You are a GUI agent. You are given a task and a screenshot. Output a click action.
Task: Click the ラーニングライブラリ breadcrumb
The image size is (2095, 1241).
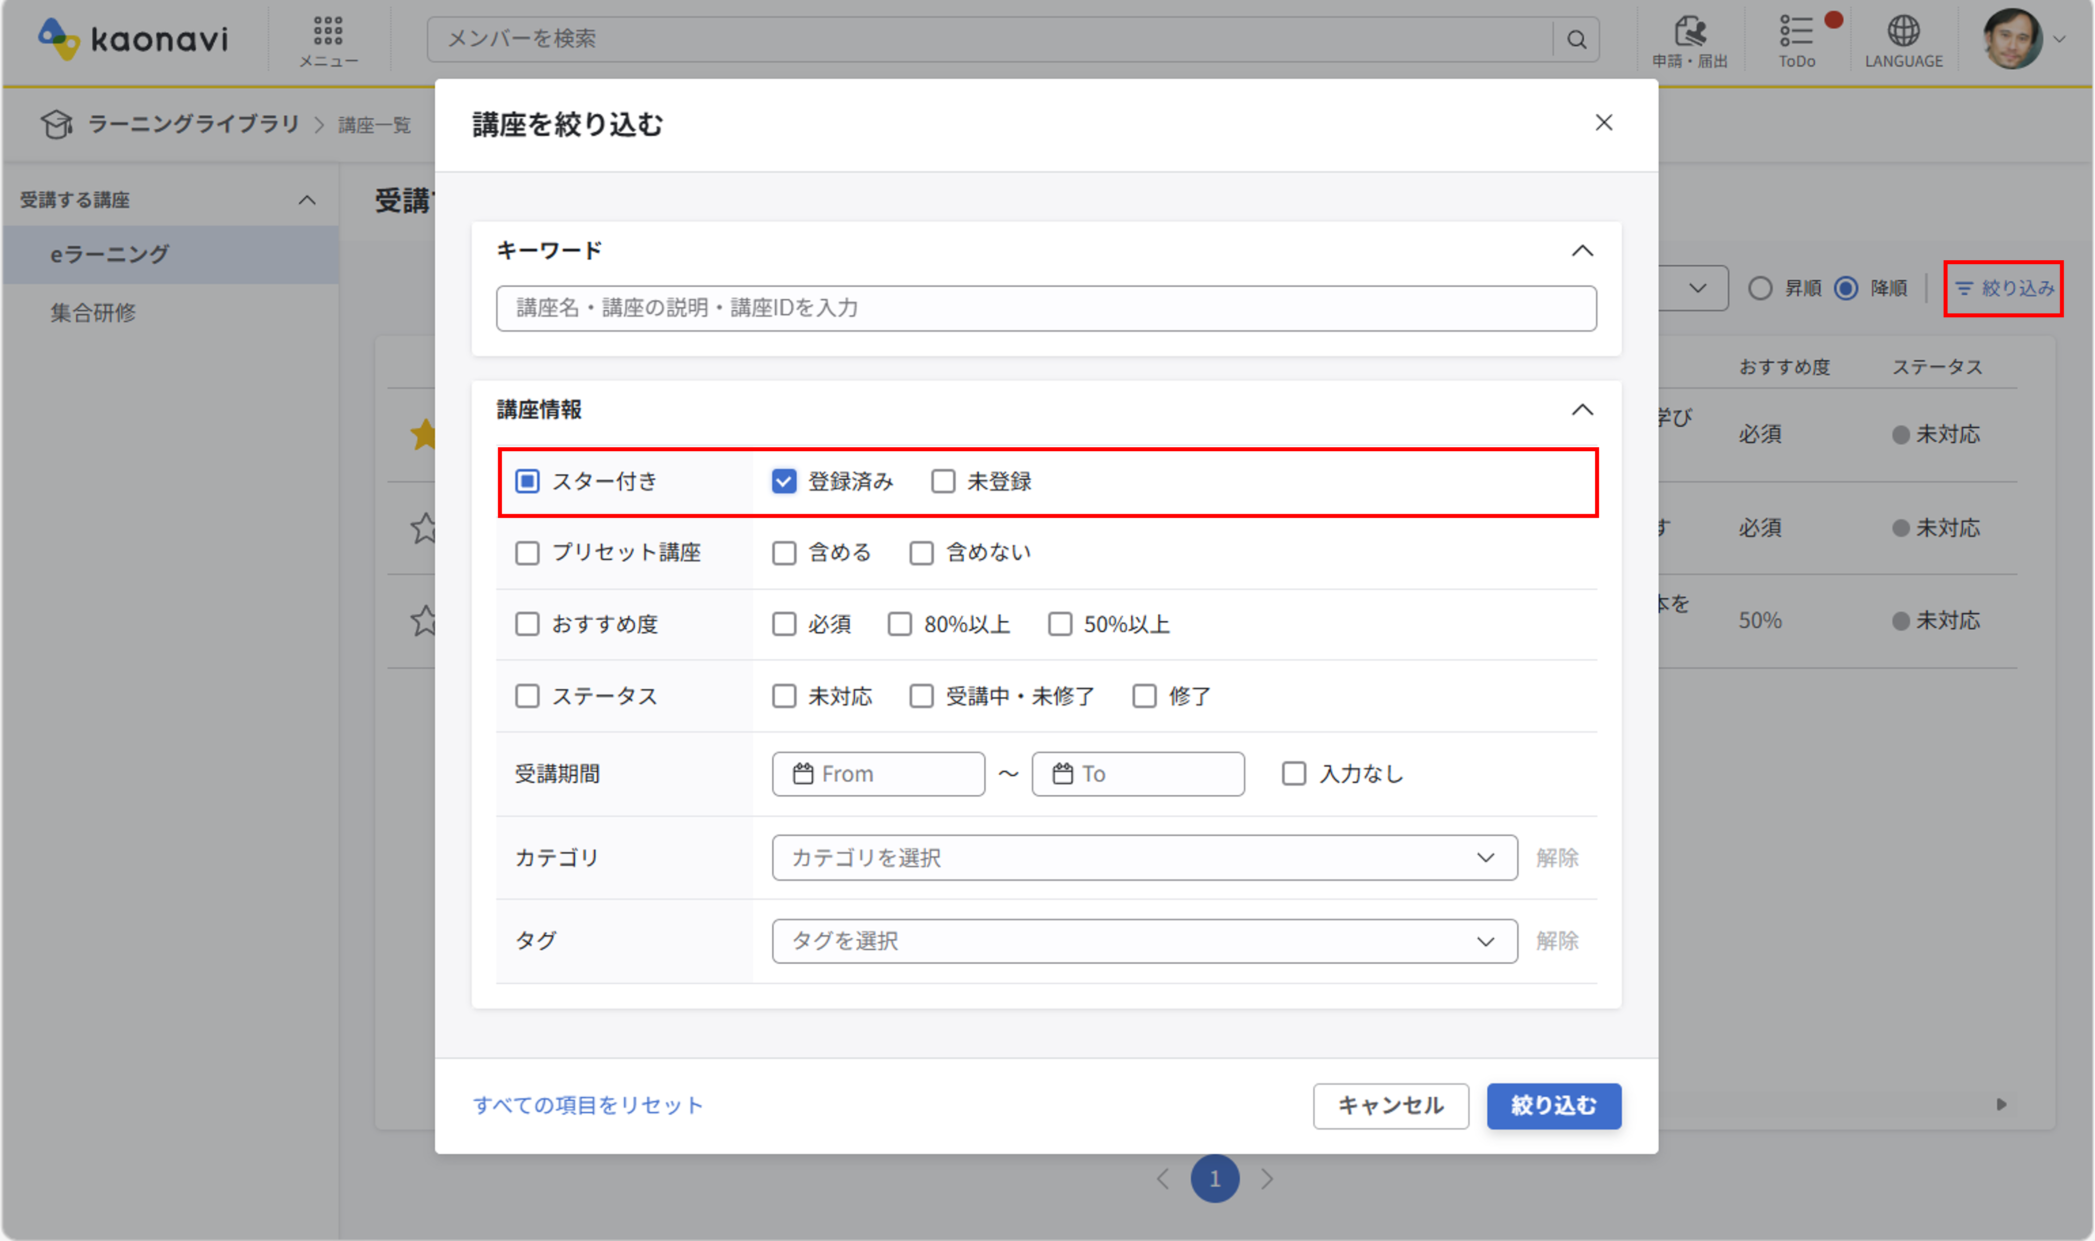click(x=193, y=125)
